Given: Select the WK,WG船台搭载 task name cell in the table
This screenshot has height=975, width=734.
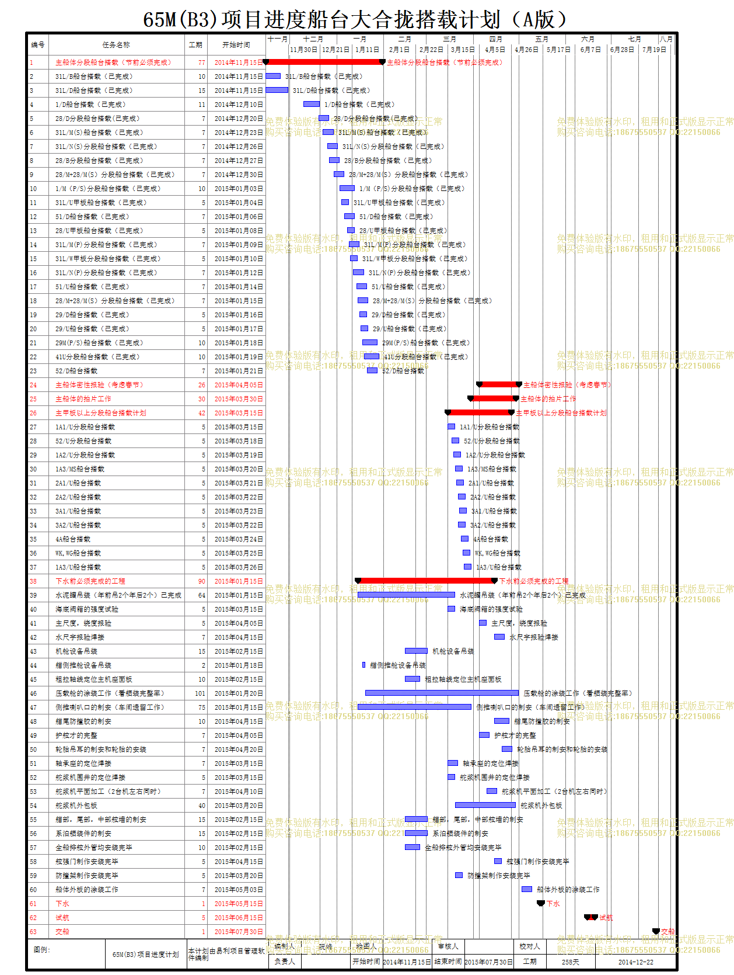Looking at the screenshot, I should [116, 553].
